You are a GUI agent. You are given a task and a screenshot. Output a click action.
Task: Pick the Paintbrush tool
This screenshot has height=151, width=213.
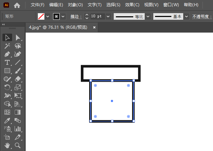18,71
